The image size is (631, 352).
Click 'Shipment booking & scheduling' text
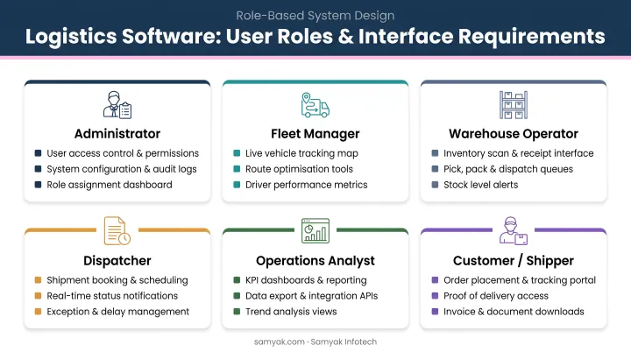[117, 280]
